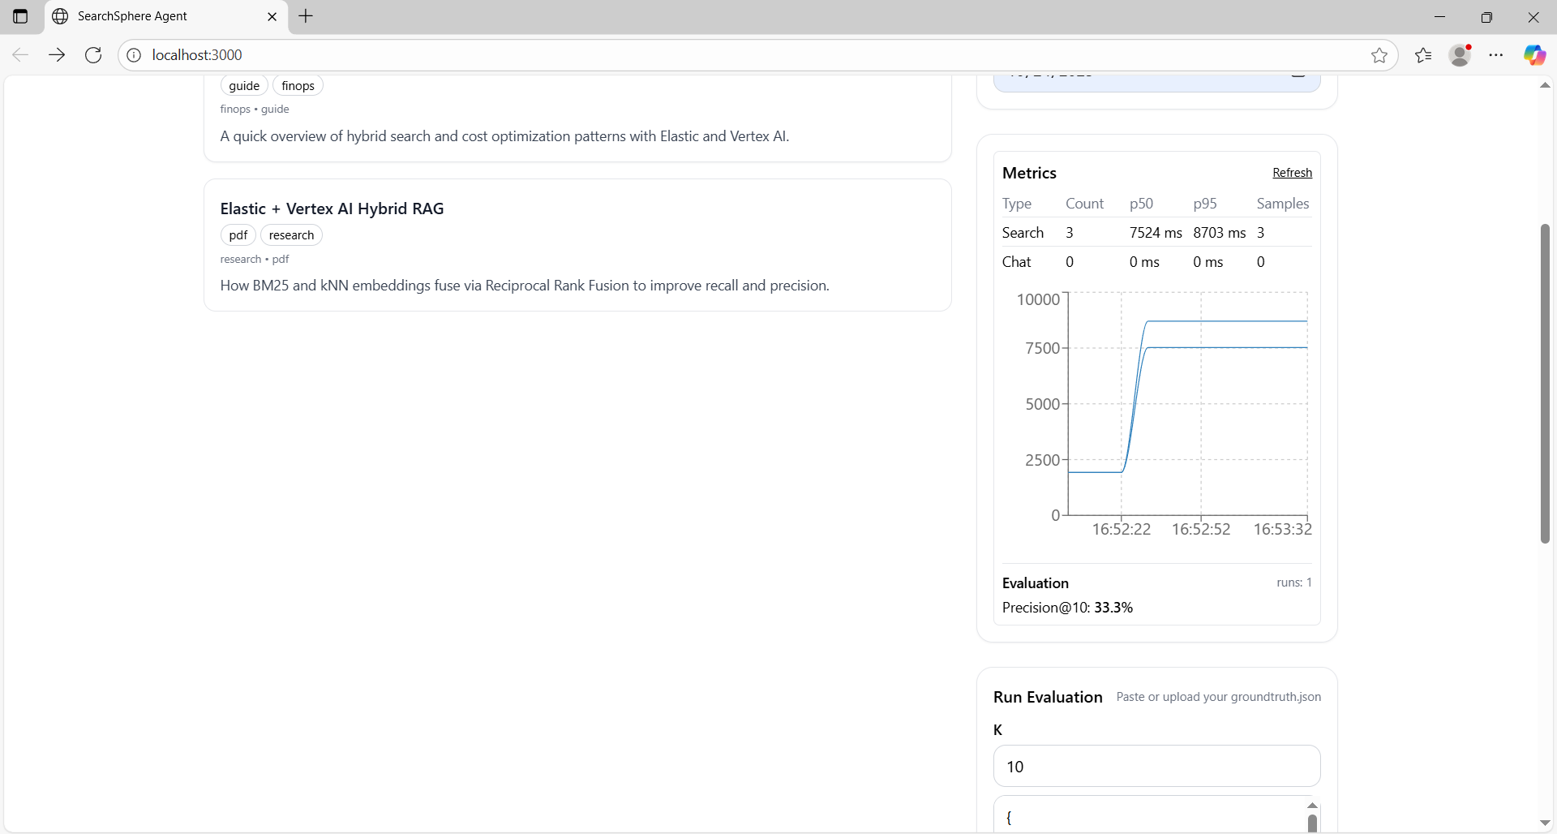Click the page vertical scrollbar thumb
Screen dimensions: 1557x834
tap(1545, 384)
